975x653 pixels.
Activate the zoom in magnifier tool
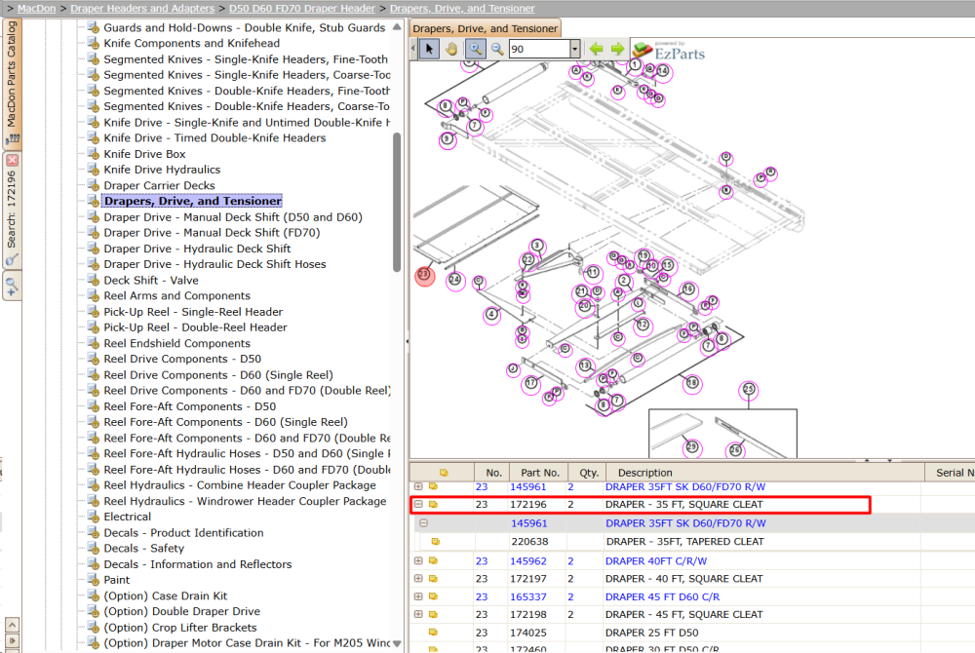[x=475, y=49]
